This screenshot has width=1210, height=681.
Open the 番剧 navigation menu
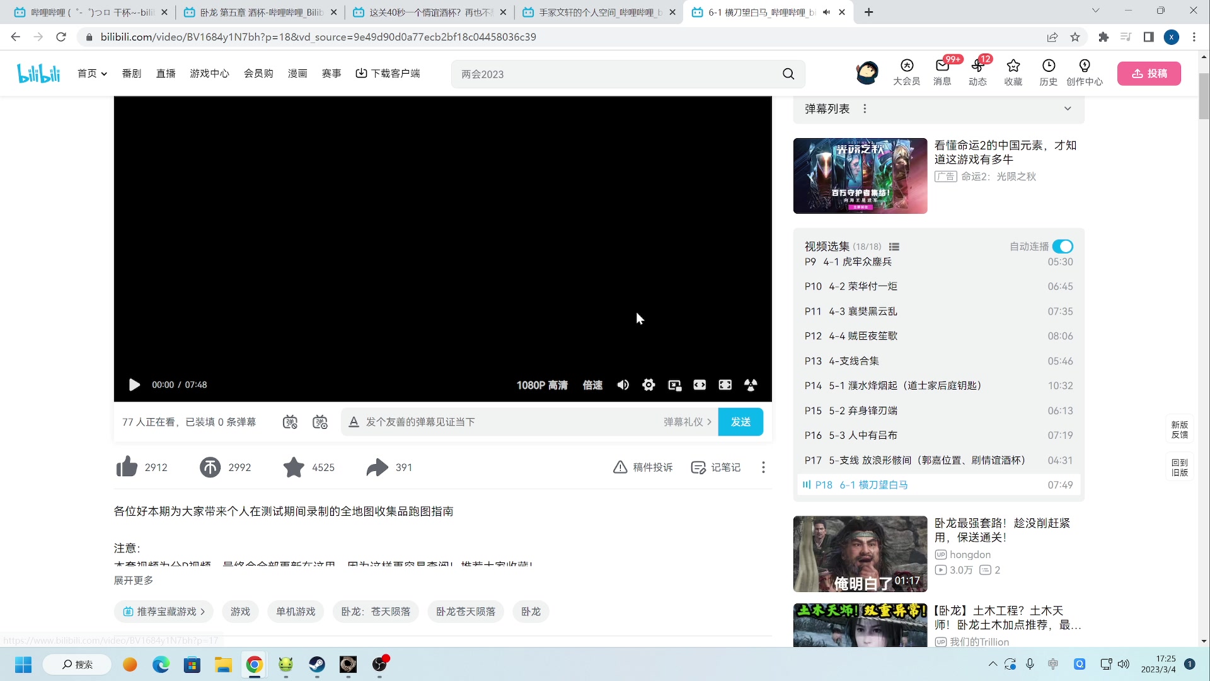(131, 73)
